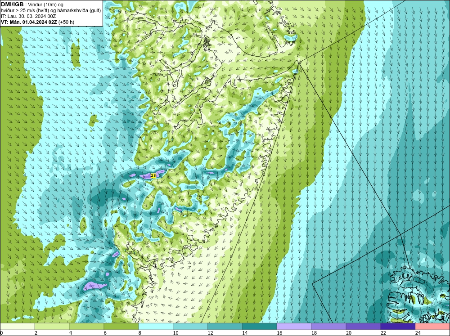Click the DMI/IGB title text
Image resolution: width=450 pixels, height=336 pixels.
click(x=12, y=4)
